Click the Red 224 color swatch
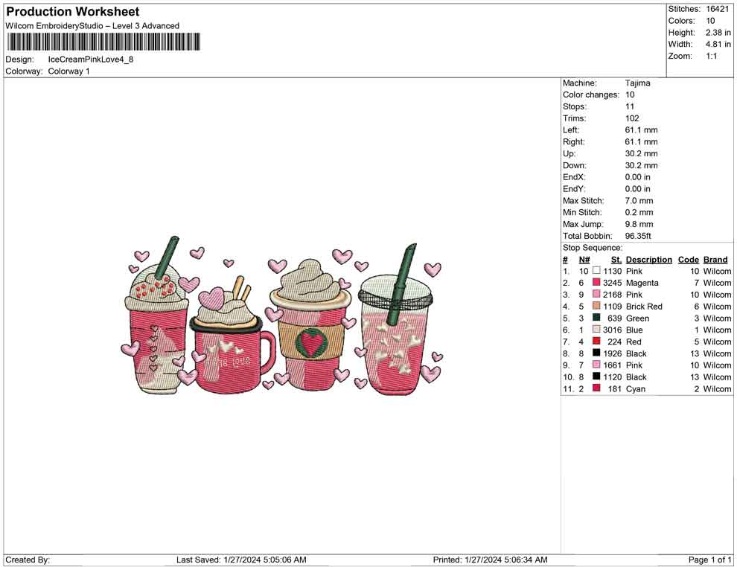The height and width of the screenshot is (567, 737). pyautogui.click(x=596, y=341)
